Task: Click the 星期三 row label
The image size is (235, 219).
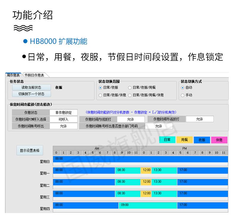Action: click(45, 197)
